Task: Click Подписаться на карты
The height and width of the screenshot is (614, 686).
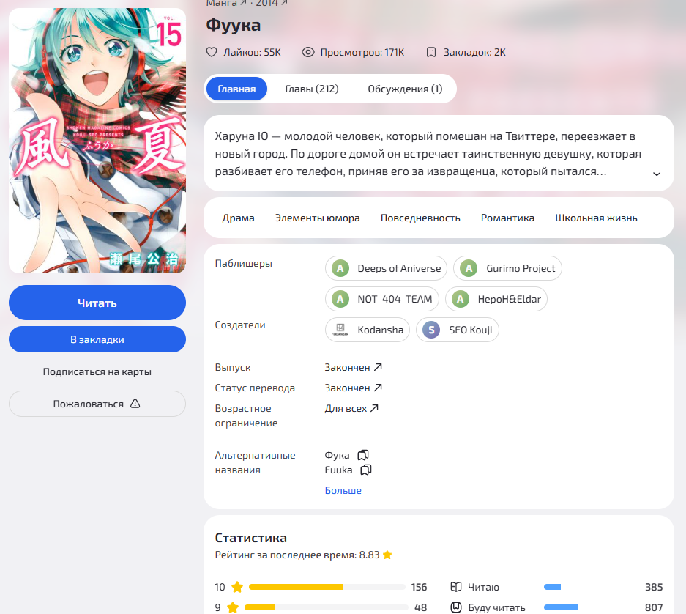Action: coord(97,371)
